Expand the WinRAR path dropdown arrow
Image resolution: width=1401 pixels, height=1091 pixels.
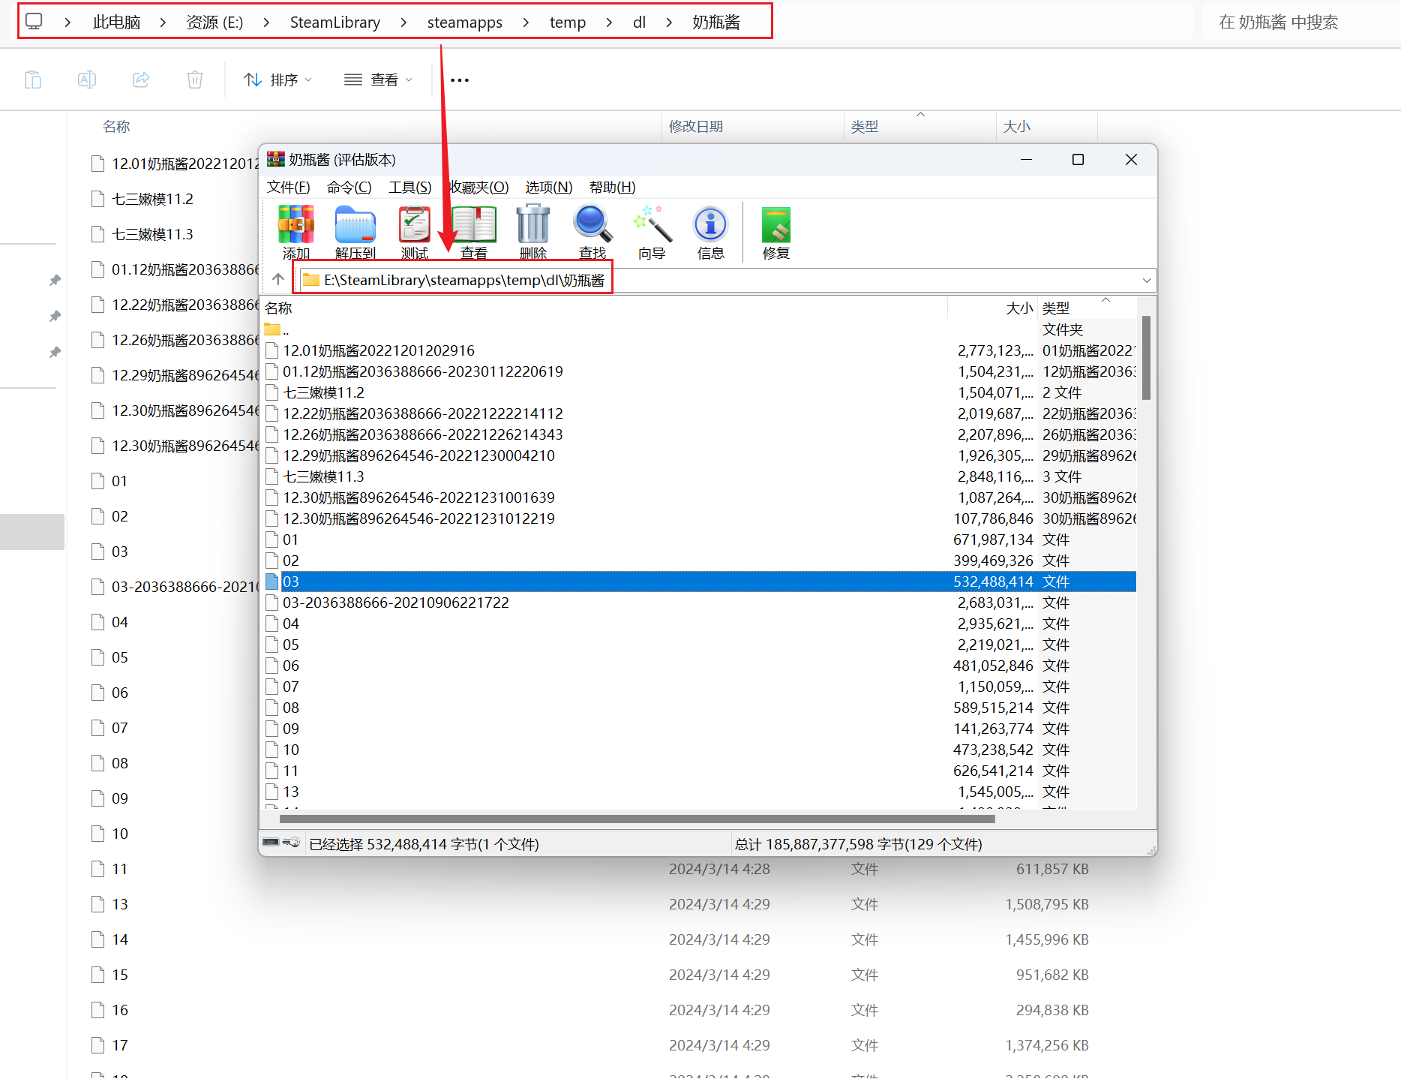click(x=1146, y=281)
